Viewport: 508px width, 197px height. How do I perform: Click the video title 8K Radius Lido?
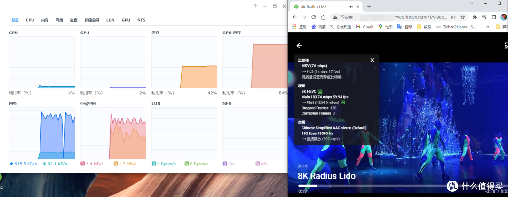click(326, 176)
